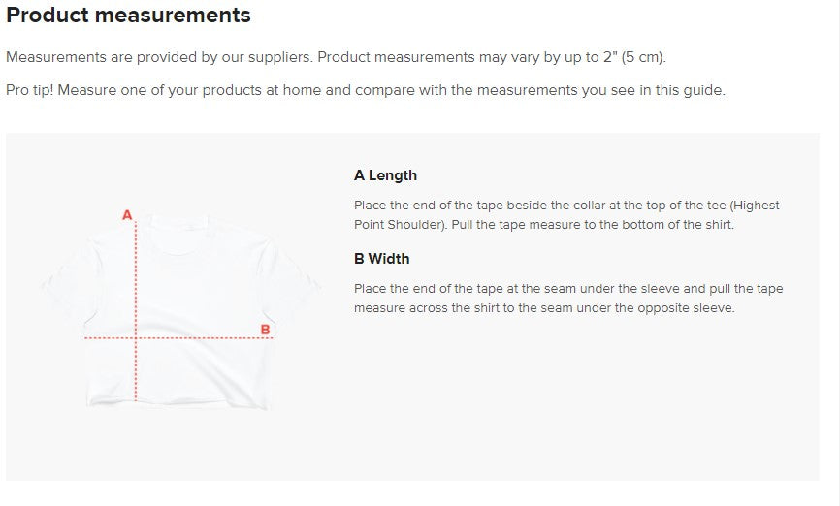Select the "A Length" heading
The height and width of the screenshot is (506, 840).
385,175
